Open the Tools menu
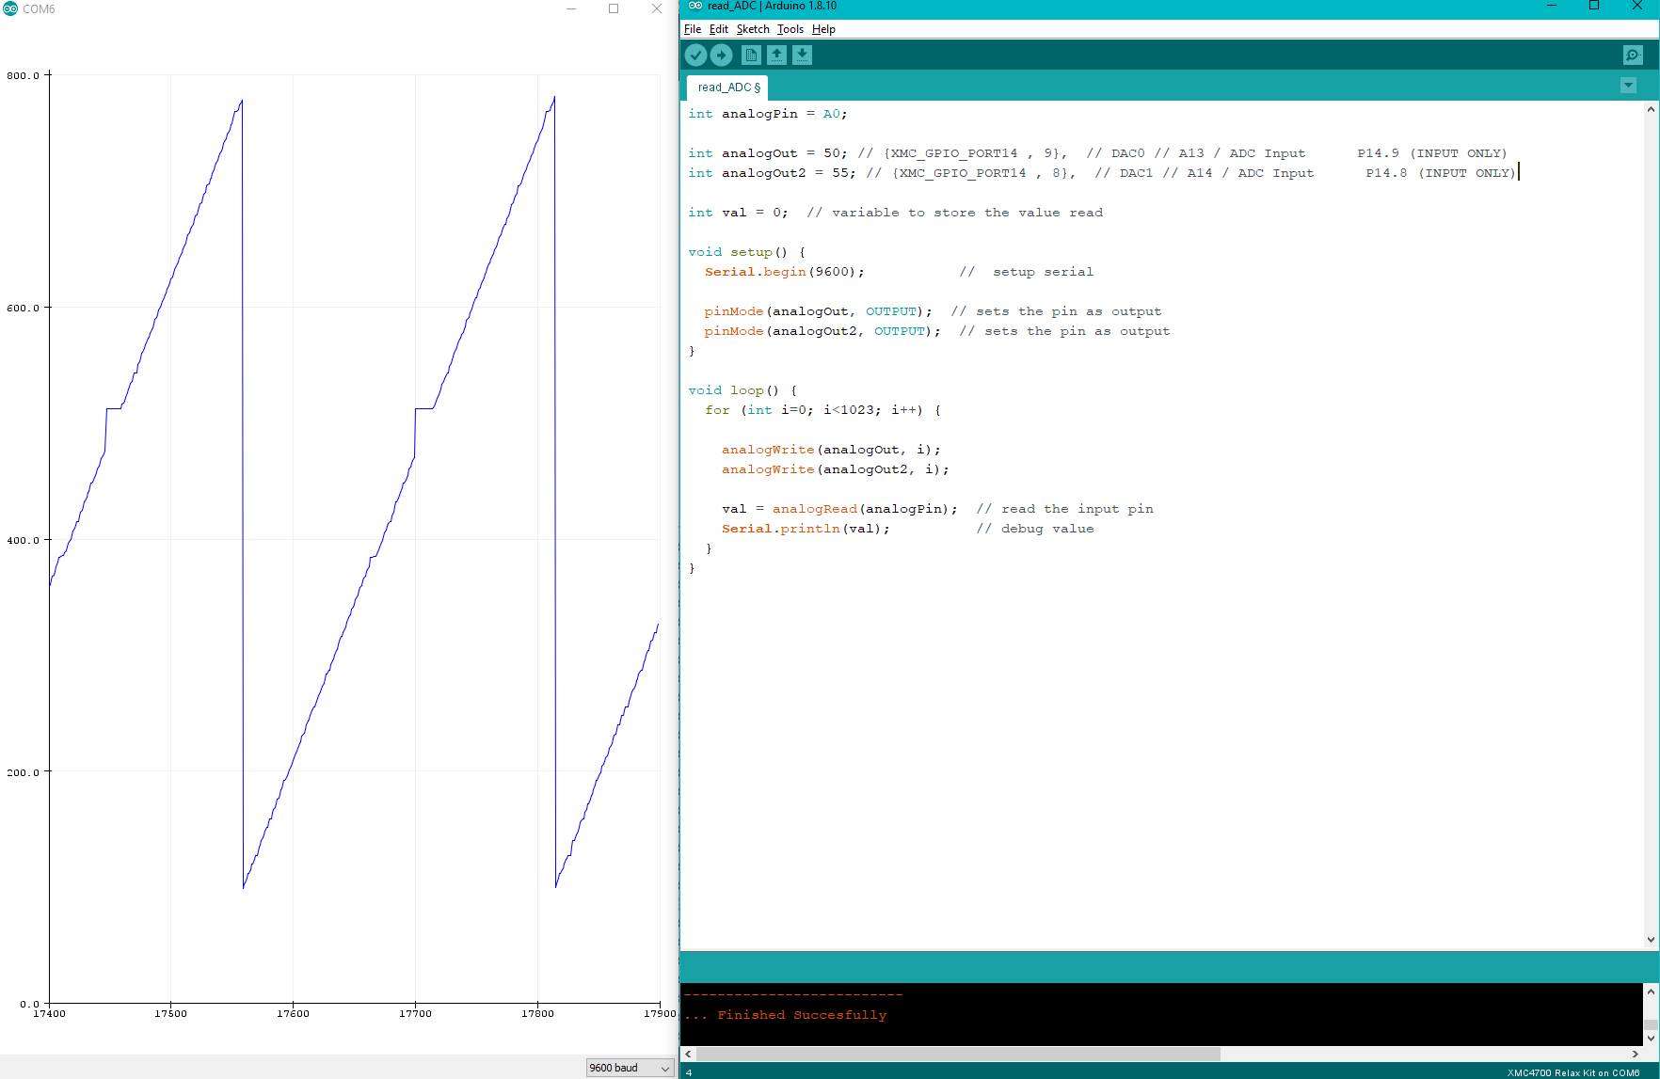This screenshot has width=1660, height=1079. [790, 29]
